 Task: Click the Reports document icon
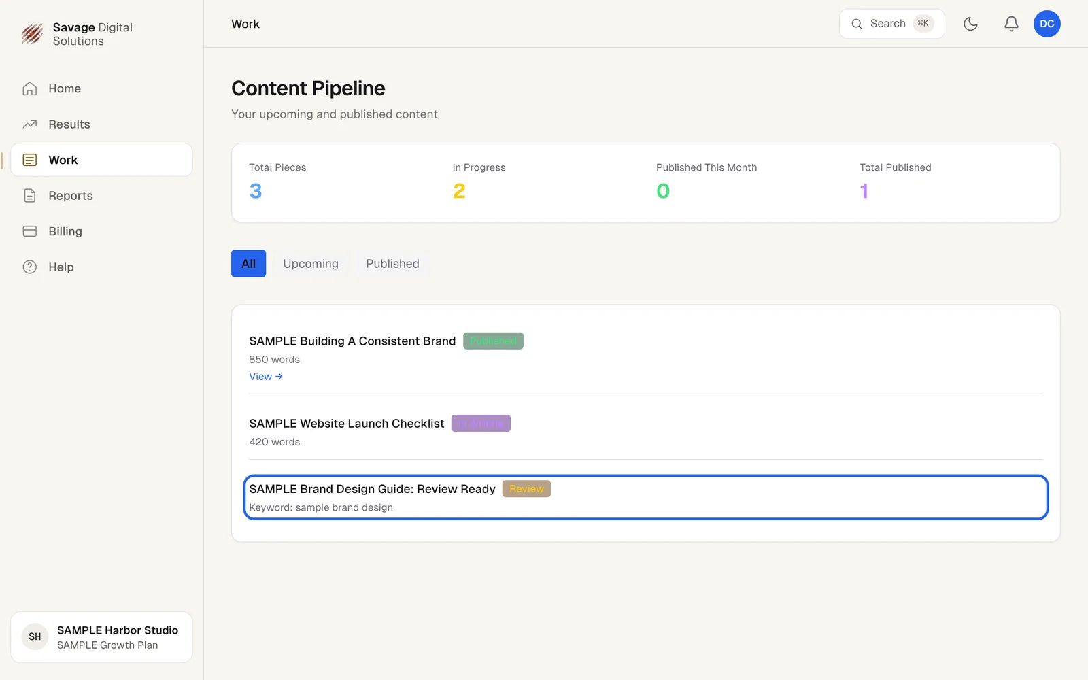pos(30,196)
